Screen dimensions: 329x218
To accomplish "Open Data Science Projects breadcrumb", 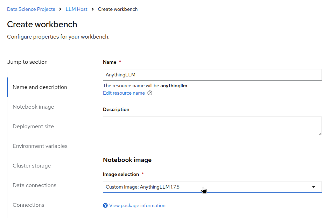I will [x=31, y=9].
